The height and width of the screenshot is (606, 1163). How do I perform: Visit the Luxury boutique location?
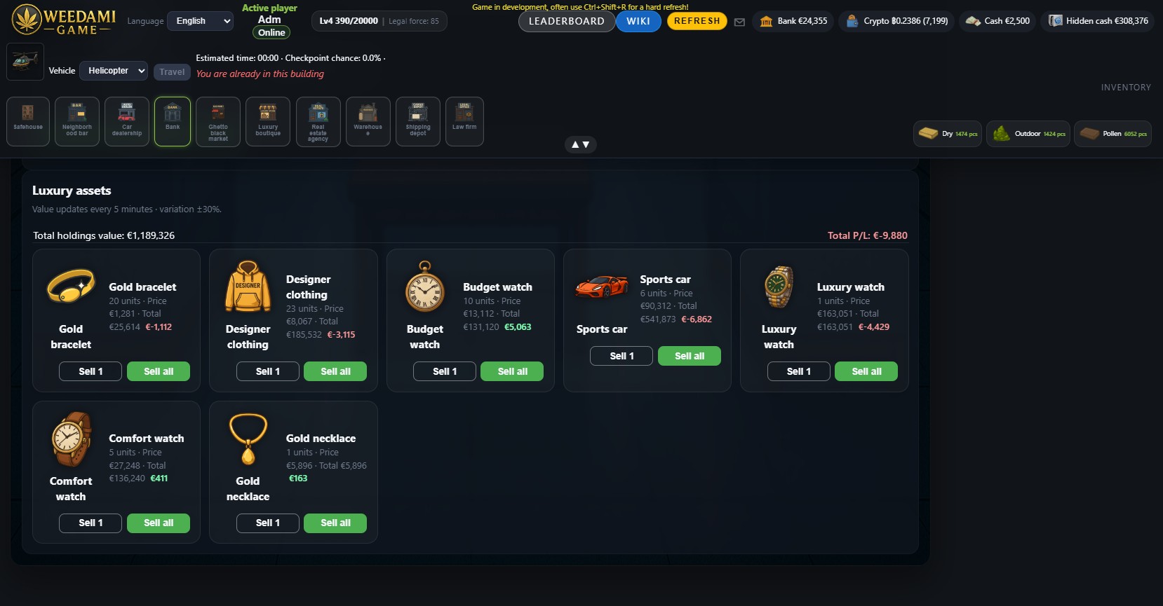coord(268,121)
